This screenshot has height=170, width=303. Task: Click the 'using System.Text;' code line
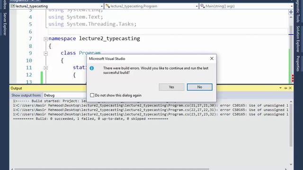pyautogui.click(x=76, y=17)
